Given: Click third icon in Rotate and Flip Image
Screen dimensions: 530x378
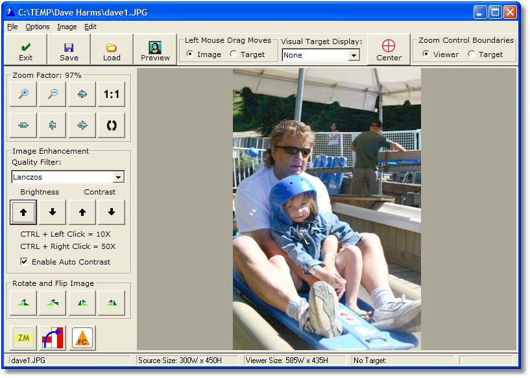Looking at the screenshot, I should (82, 303).
